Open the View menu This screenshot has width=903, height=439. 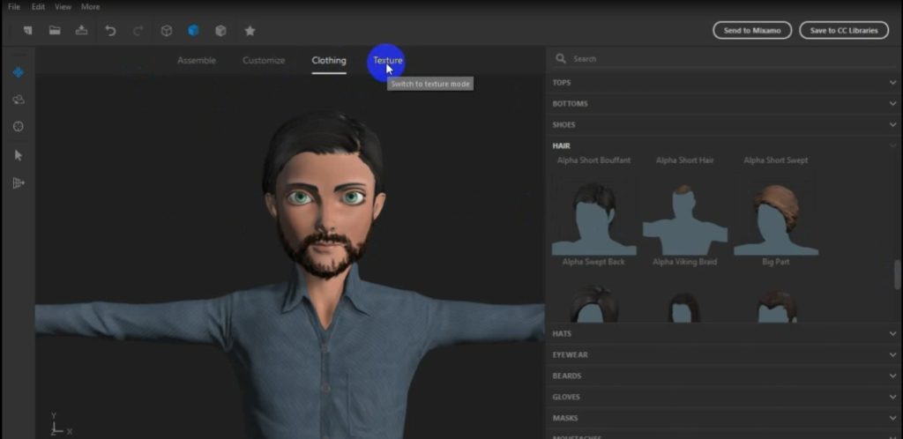63,7
